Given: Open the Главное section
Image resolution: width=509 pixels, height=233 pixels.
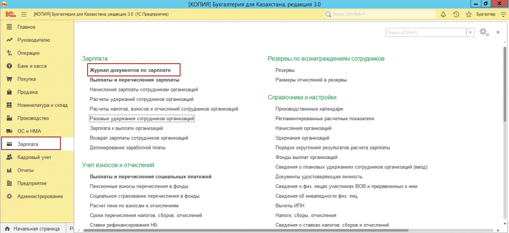Looking at the screenshot, I should point(26,27).
